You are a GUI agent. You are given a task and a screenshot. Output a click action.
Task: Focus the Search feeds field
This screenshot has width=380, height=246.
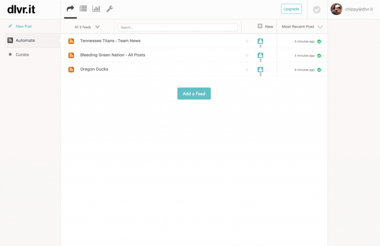pyautogui.click(x=177, y=27)
